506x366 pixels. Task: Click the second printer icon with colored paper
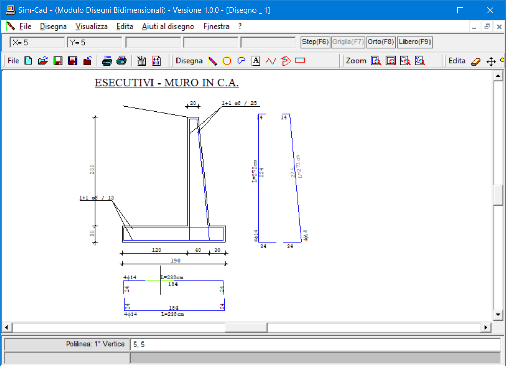122,61
